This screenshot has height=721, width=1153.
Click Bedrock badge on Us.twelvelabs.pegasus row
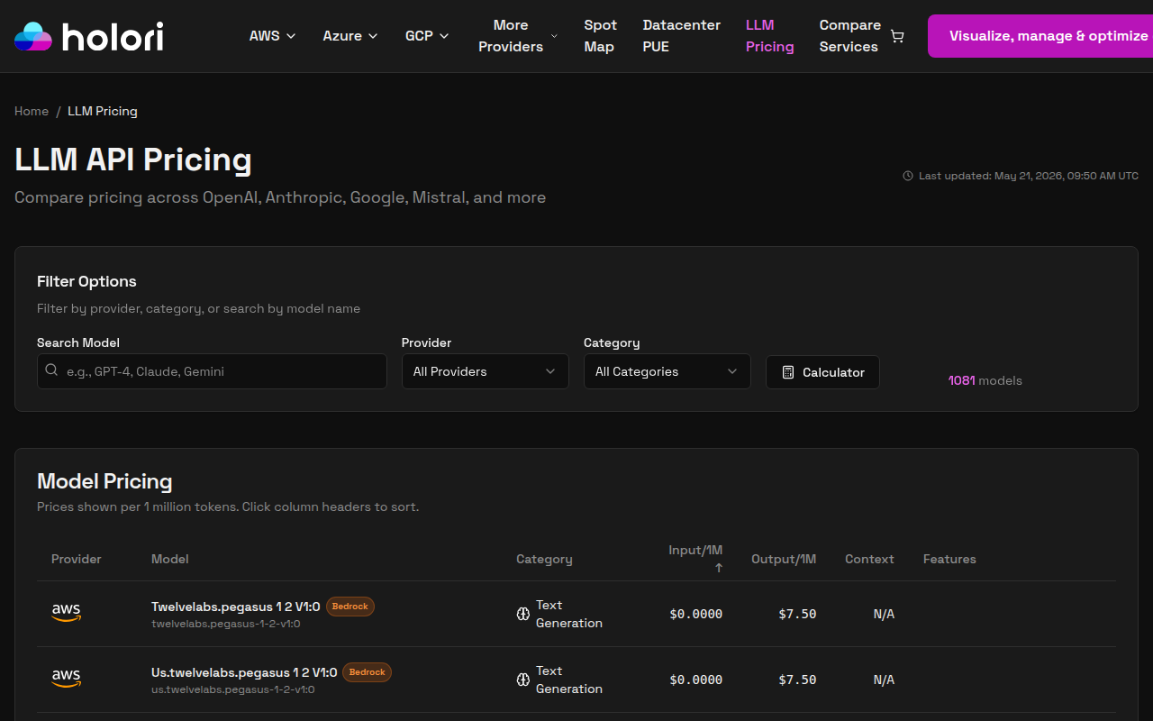(367, 672)
